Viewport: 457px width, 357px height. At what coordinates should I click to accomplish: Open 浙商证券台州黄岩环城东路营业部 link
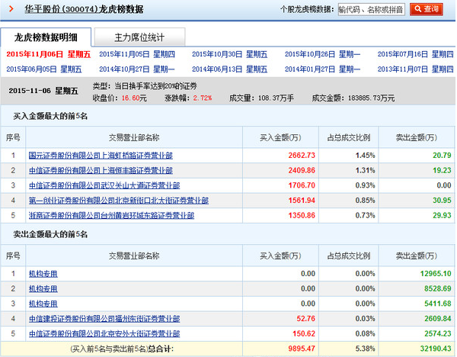click(111, 215)
